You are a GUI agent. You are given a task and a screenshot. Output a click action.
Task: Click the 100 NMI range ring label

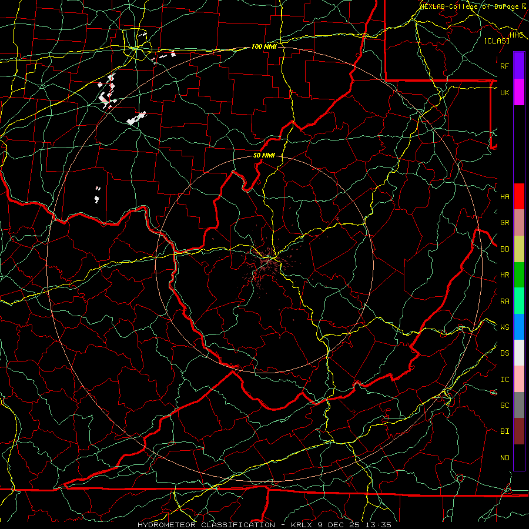tap(264, 46)
